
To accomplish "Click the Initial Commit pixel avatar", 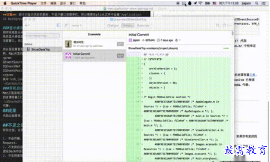I will pyautogui.click(x=68, y=56).
